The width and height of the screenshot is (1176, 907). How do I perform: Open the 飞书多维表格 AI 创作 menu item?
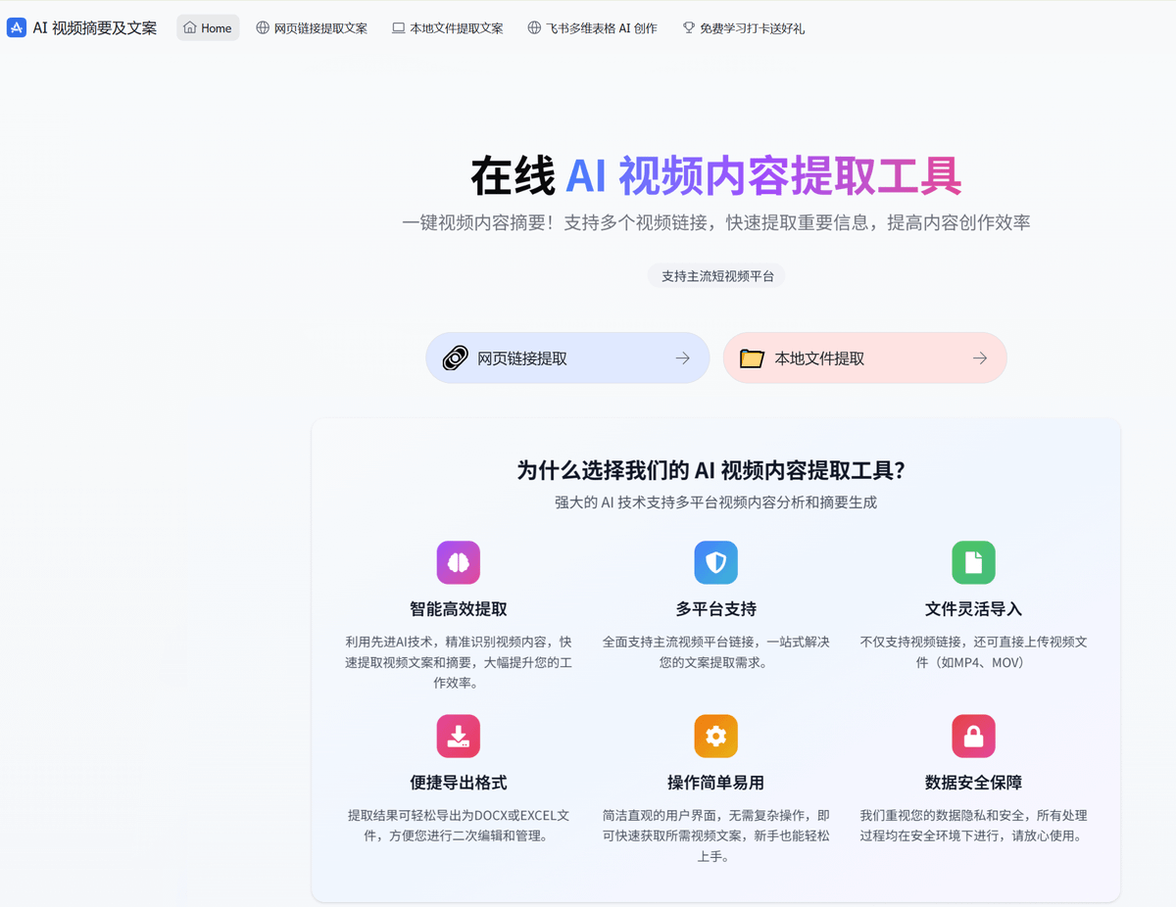click(591, 27)
